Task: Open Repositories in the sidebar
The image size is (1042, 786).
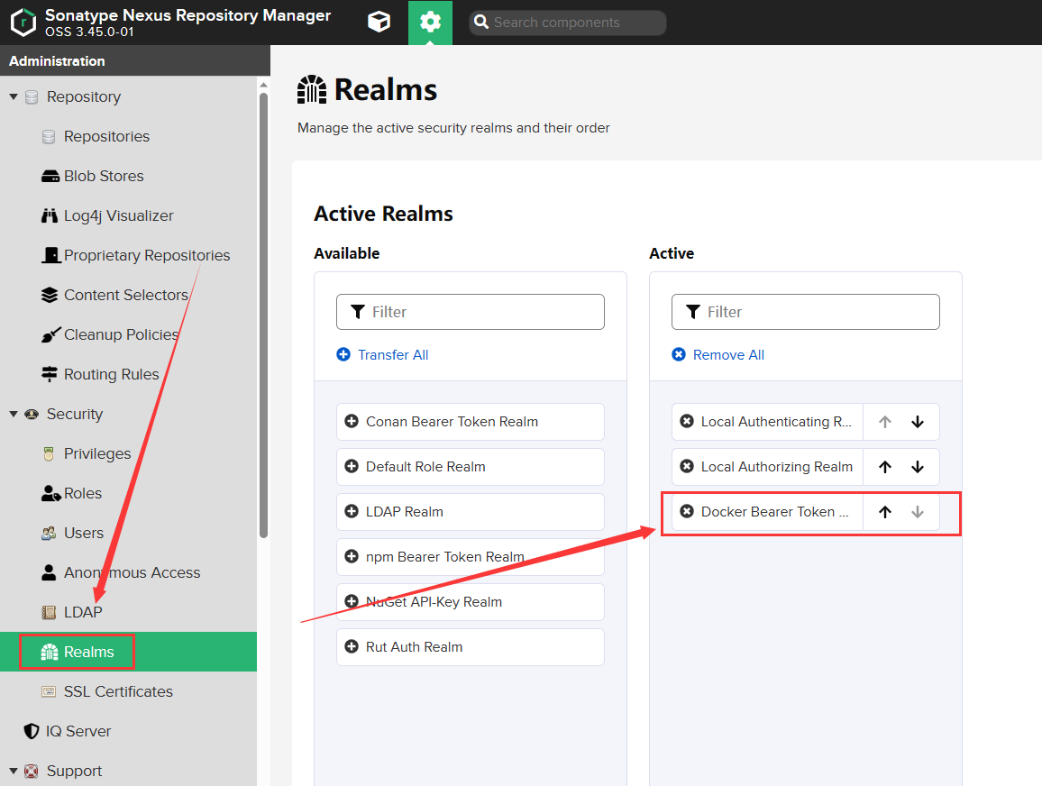Action: [x=106, y=136]
